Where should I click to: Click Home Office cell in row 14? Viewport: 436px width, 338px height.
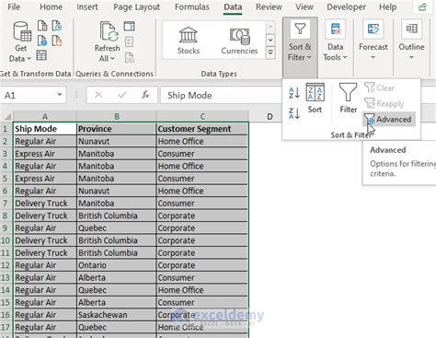(202, 290)
